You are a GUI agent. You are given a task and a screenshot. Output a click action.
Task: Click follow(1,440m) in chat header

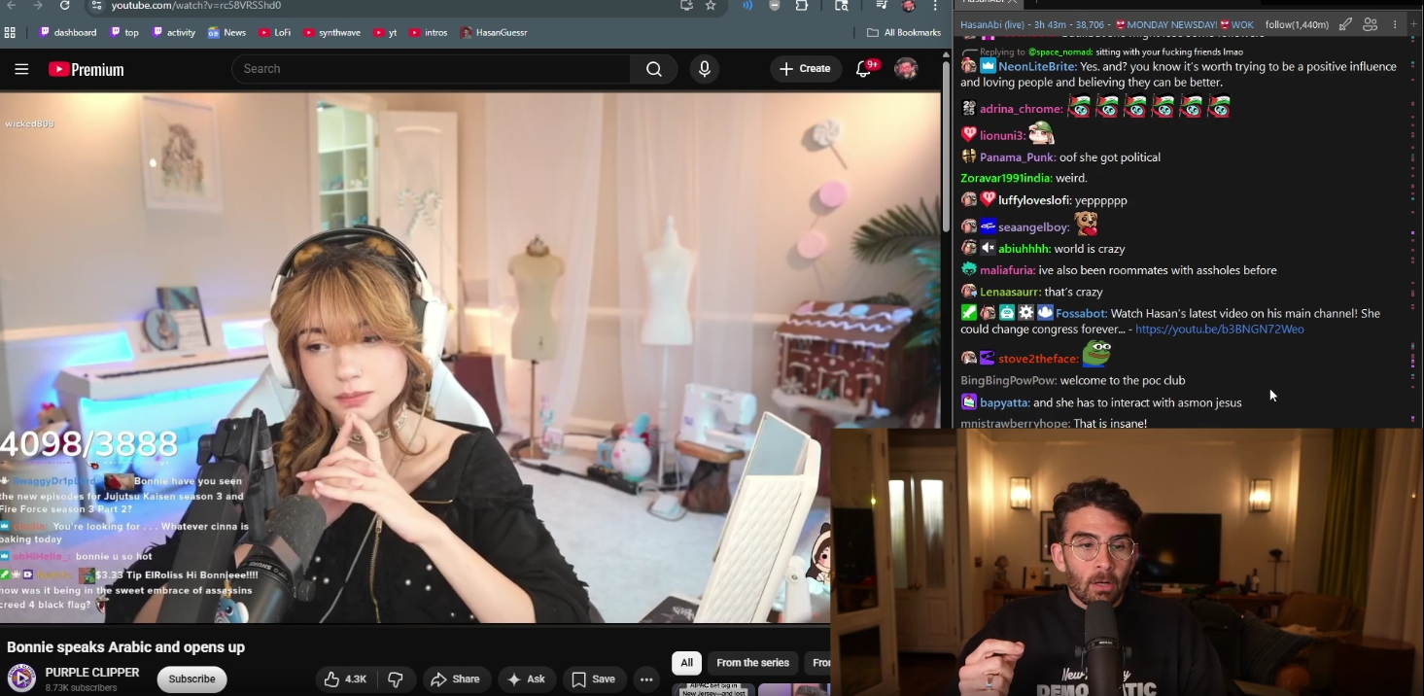pos(1297,24)
